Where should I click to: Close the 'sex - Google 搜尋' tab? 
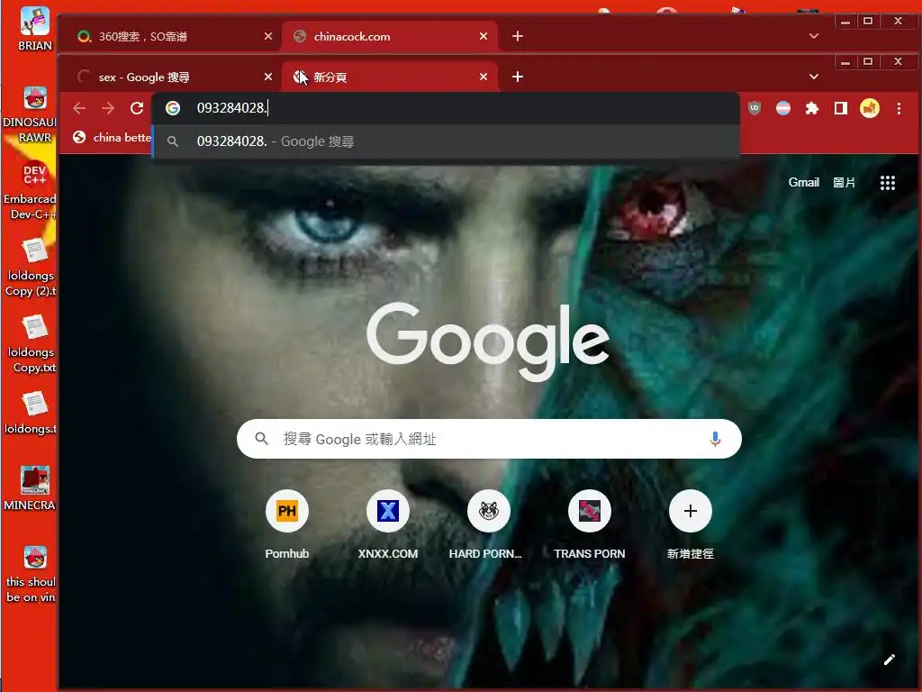pos(268,77)
